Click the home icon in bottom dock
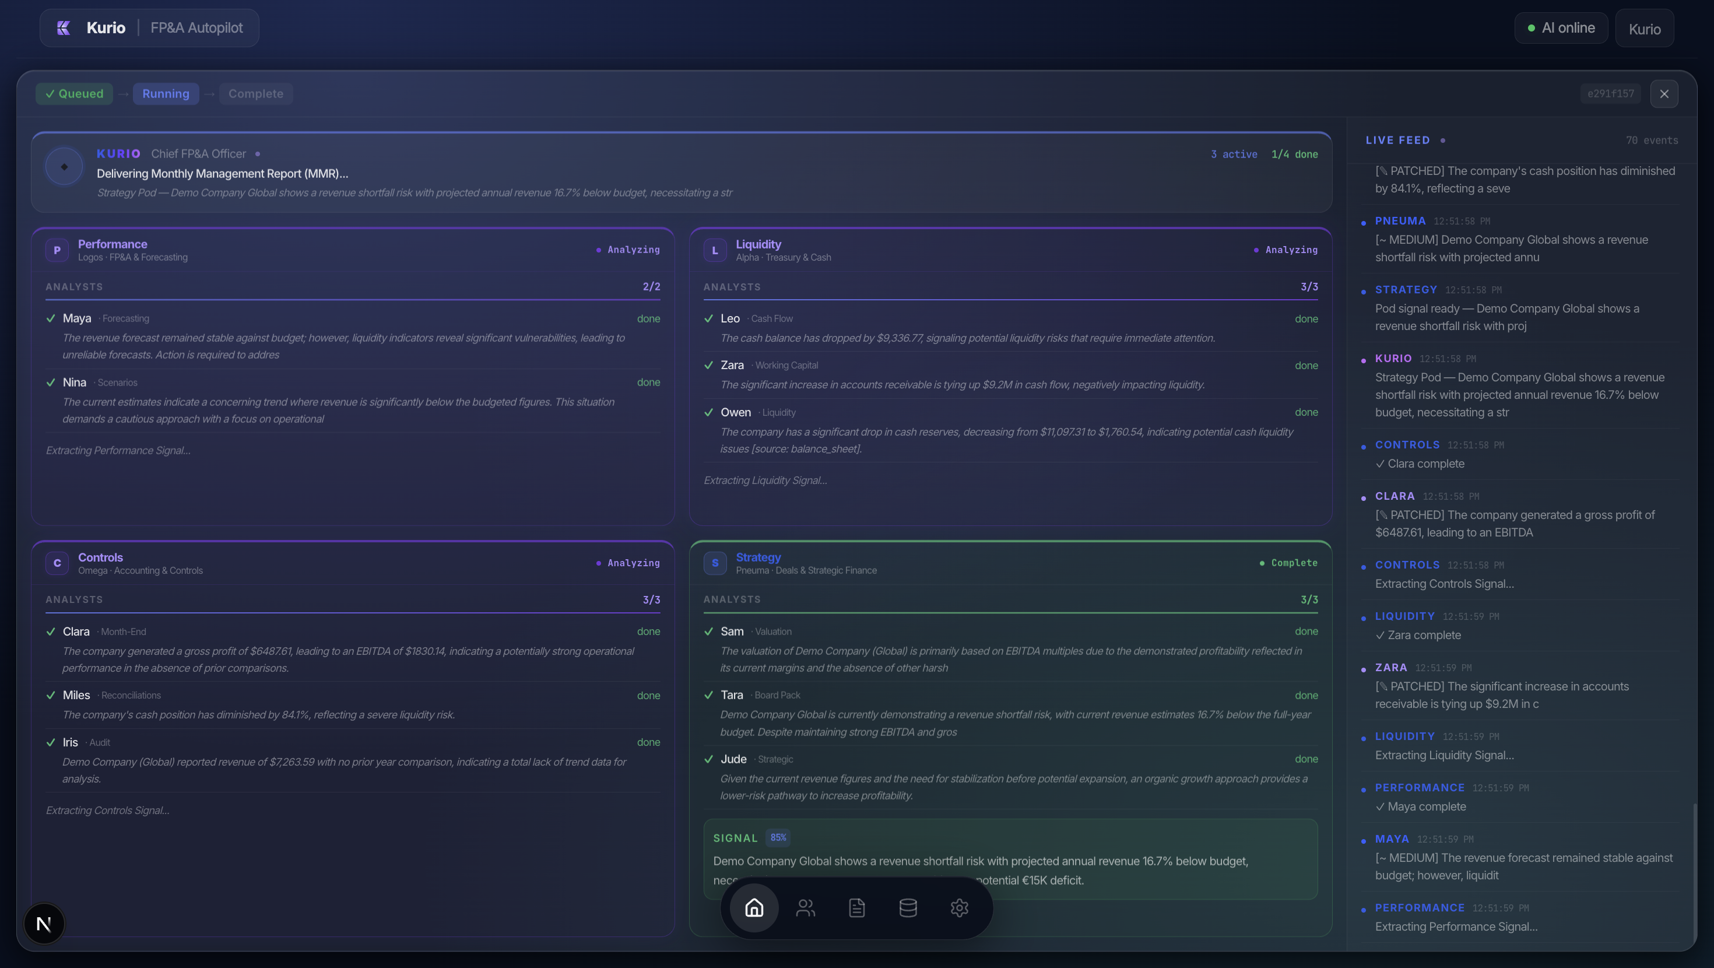 pyautogui.click(x=754, y=907)
